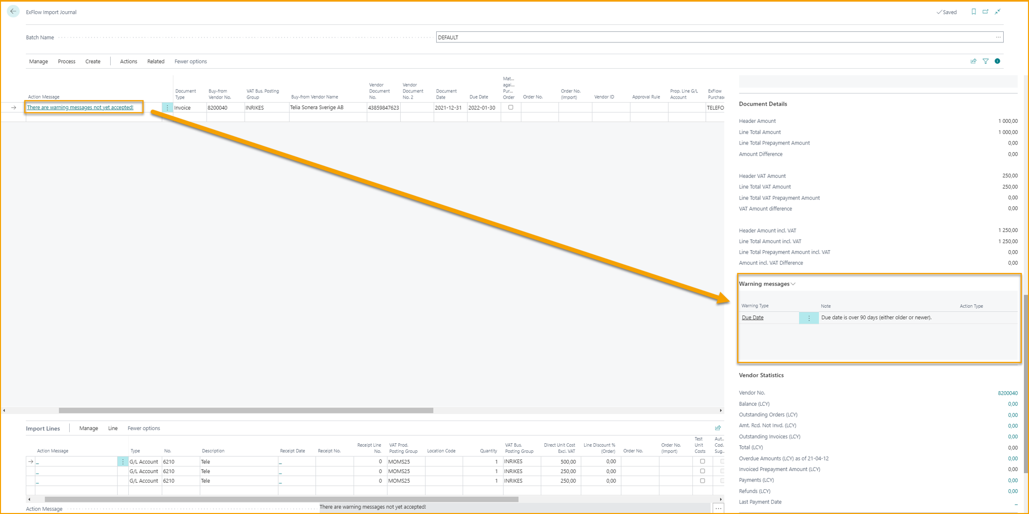Click the bookmark icon near Saved
Image resolution: width=1029 pixels, height=514 pixels.
tap(973, 12)
